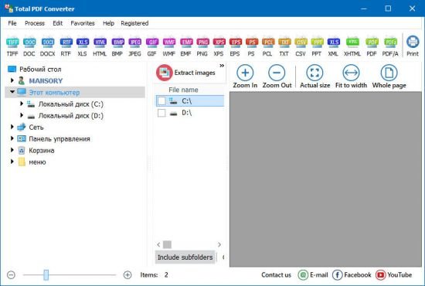Click the thumbnail size slider handle

coord(46,275)
